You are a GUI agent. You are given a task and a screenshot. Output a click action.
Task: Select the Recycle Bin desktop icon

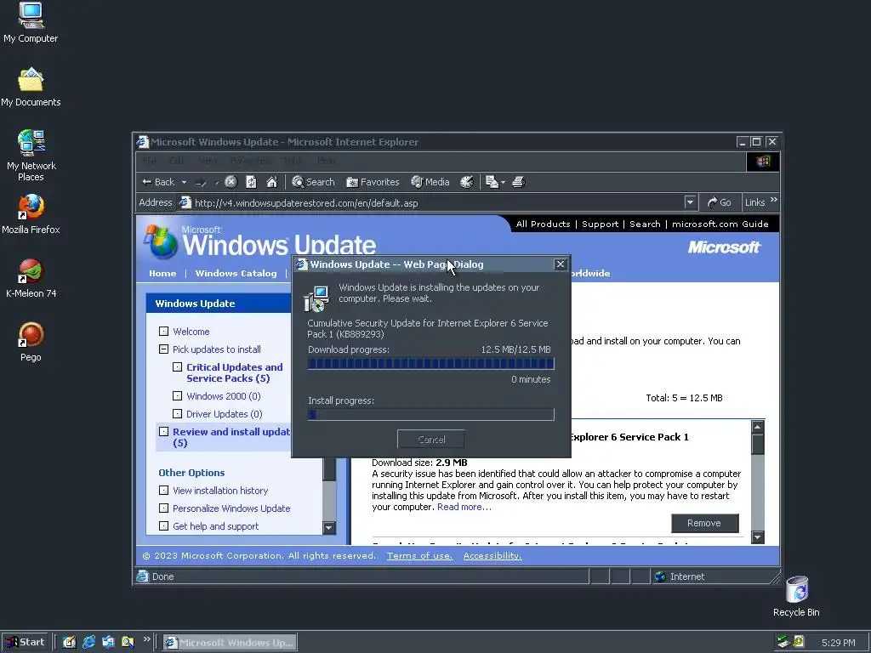[796, 596]
